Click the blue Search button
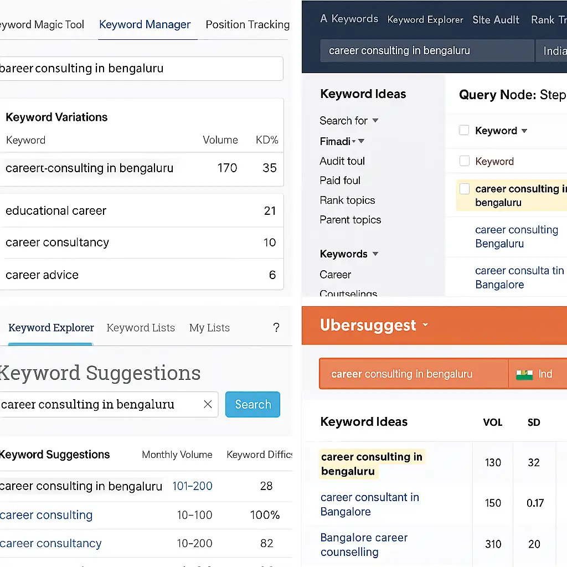This screenshot has width=567, height=567. 252,404
